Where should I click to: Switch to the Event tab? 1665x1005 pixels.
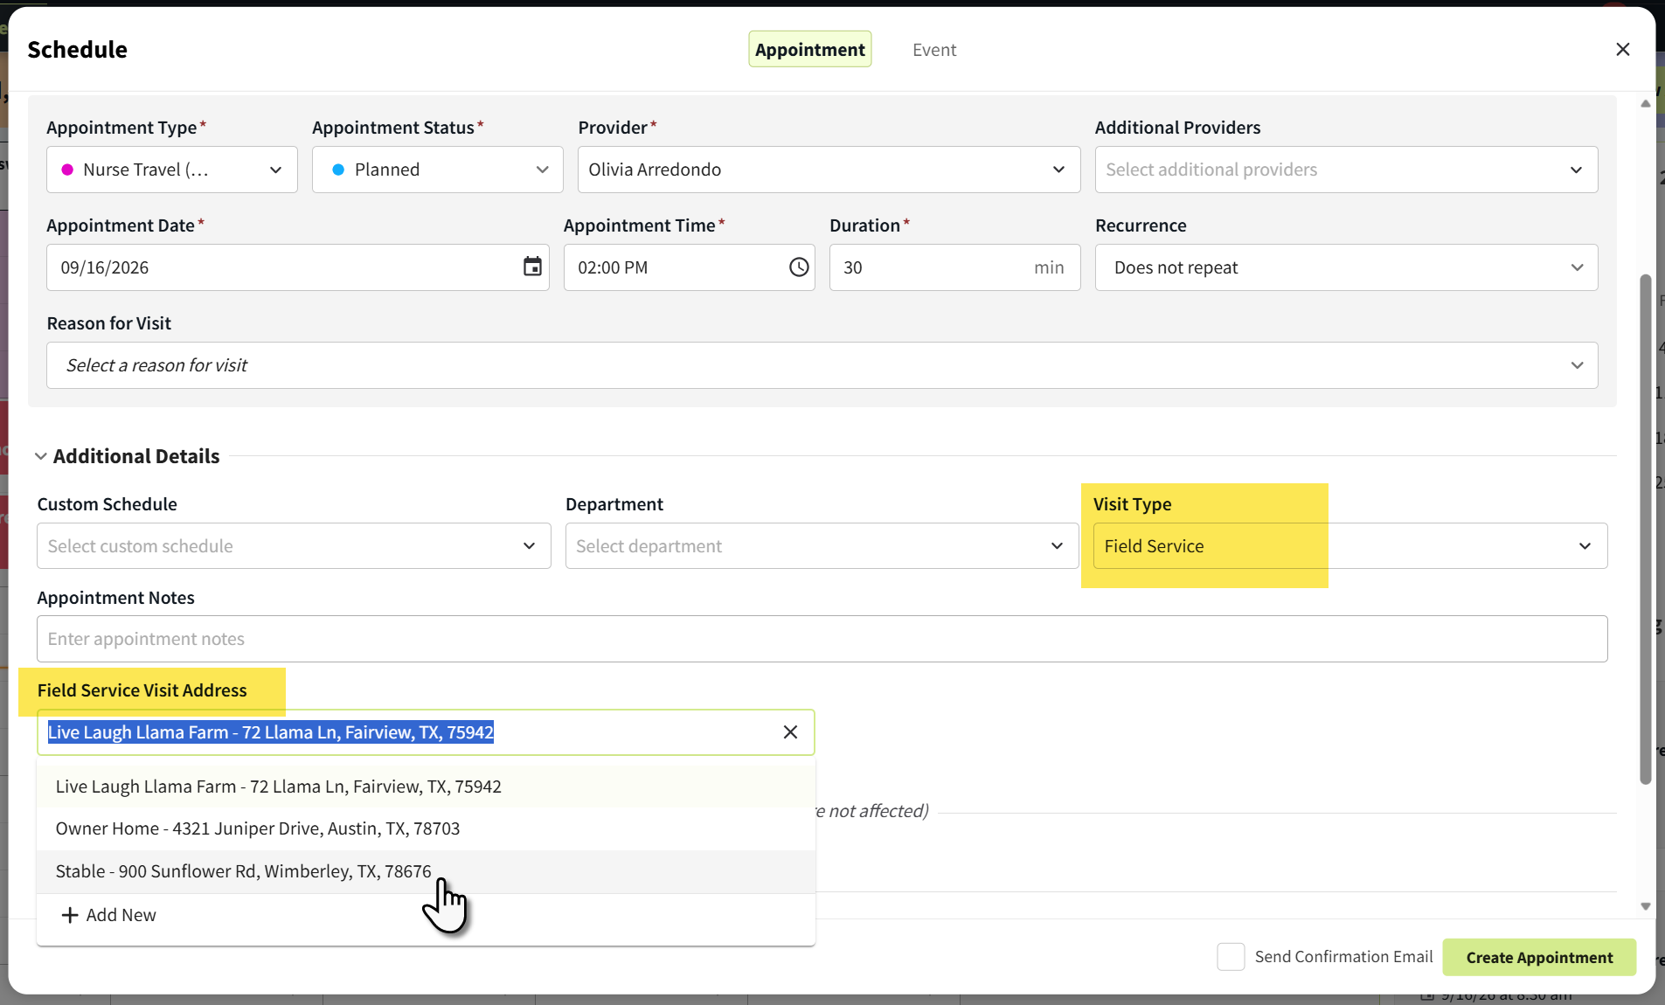point(934,50)
